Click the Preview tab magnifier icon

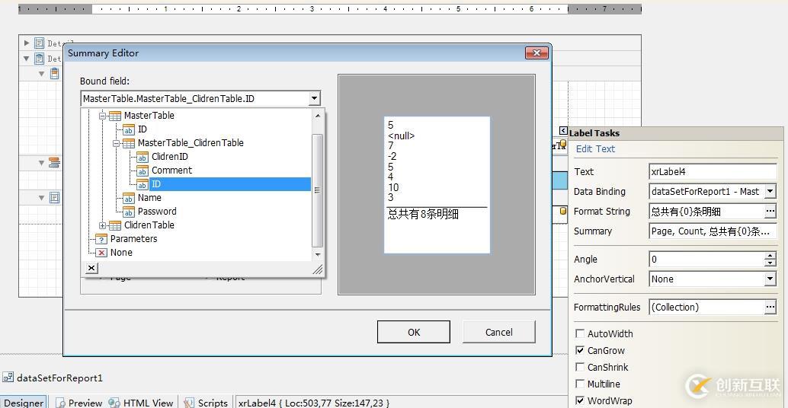click(60, 403)
